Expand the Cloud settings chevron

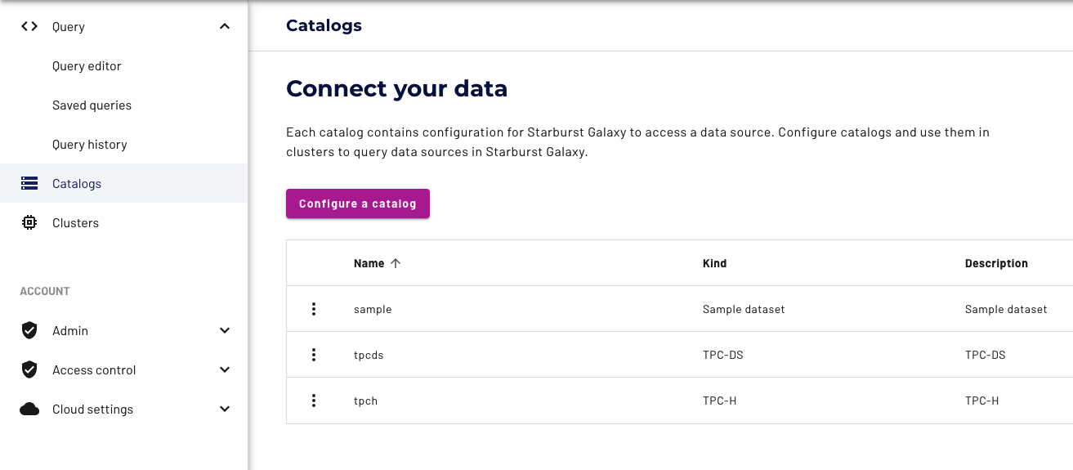(225, 410)
